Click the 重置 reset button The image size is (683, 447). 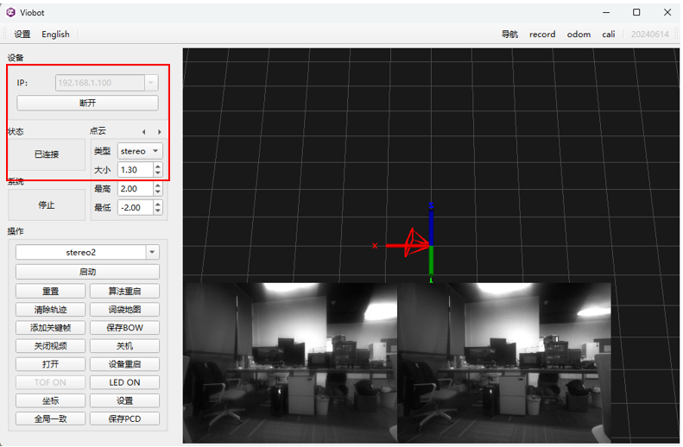(x=51, y=291)
